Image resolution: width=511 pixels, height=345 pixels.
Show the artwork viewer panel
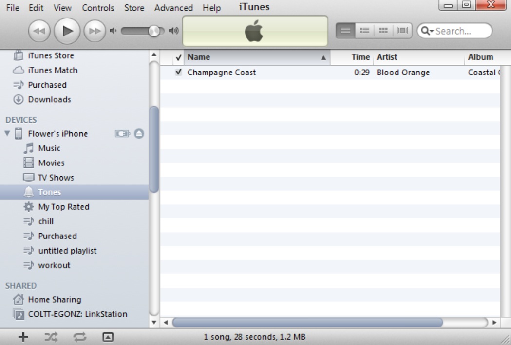coord(108,337)
